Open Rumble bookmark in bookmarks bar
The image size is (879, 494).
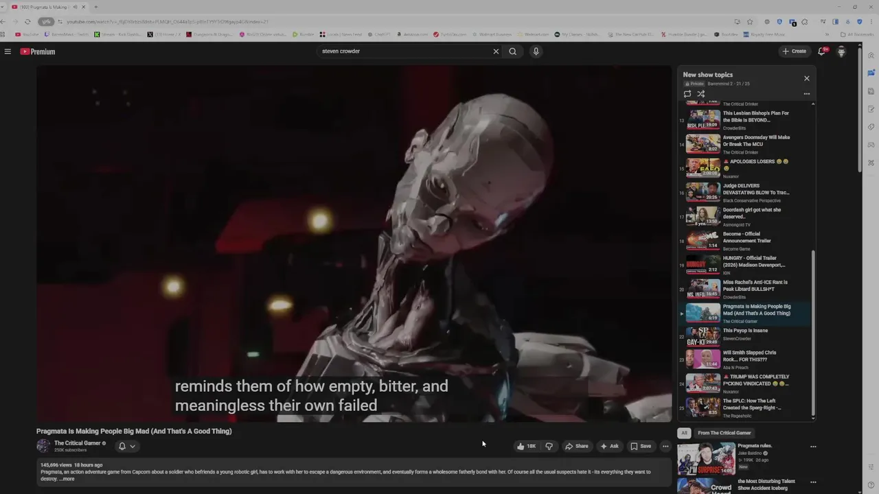304,34
